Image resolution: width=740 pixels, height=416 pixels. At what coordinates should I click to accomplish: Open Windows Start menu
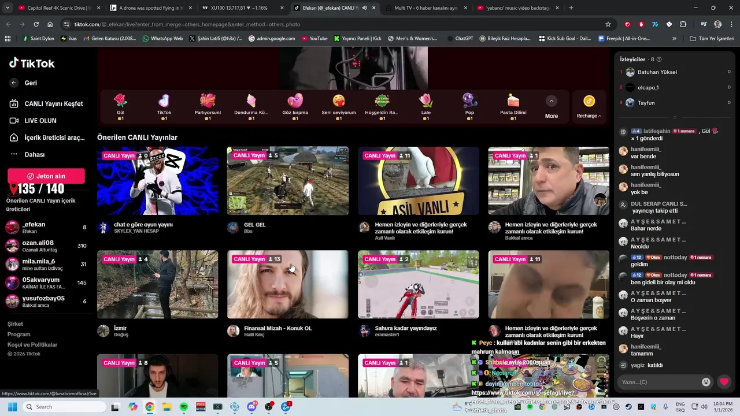[12, 407]
